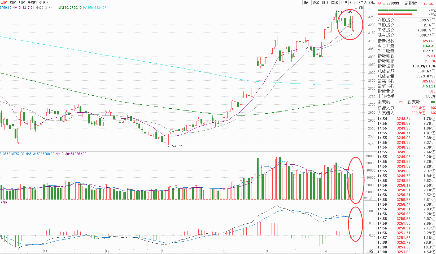Click the 上证换手 1.06% value
The width and height of the screenshot is (436, 254).
430,96
